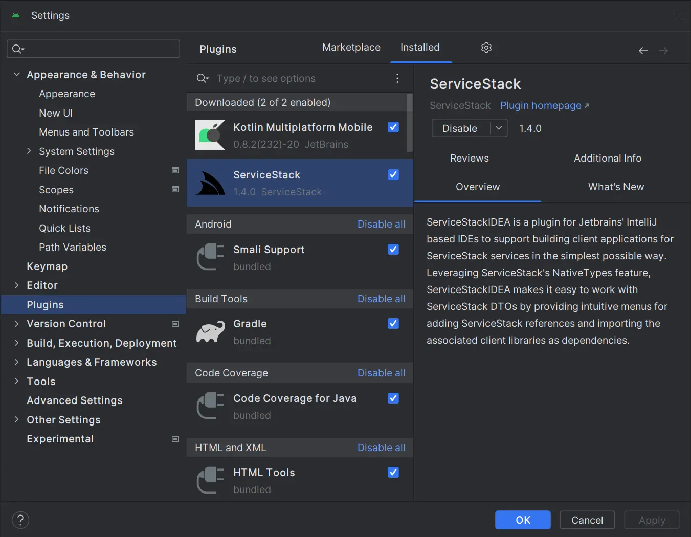Viewport: 691px width, 537px height.
Task: Click Disable all for HTML and XML
Action: tap(381, 447)
